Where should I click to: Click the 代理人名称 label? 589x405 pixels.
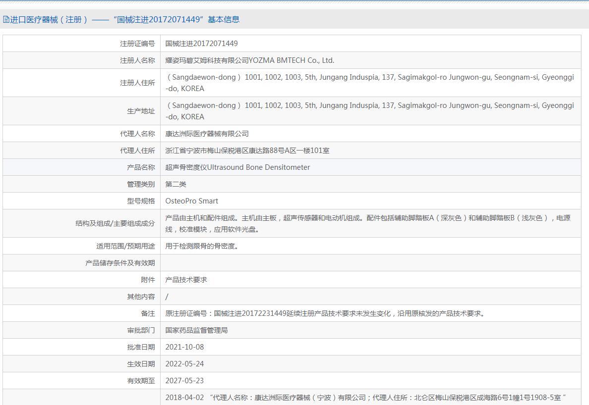click(137, 134)
